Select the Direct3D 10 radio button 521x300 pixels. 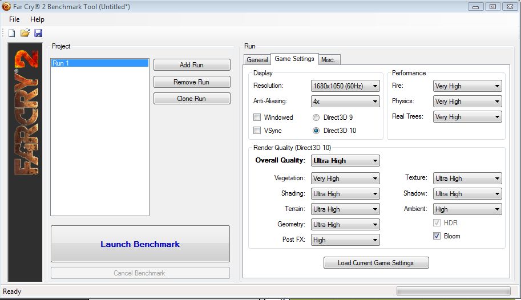click(316, 131)
